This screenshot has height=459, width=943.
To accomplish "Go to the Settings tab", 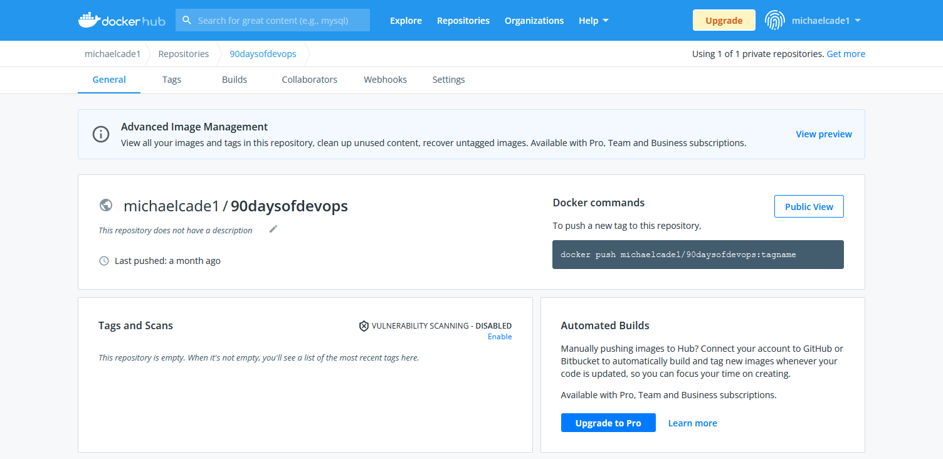I will (448, 80).
